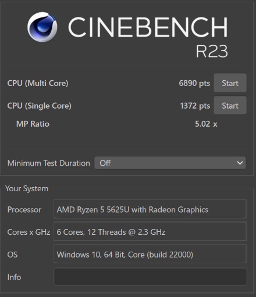Image resolution: width=256 pixels, height=297 pixels.
Task: Click the MP Ratio label
Action: click(33, 124)
